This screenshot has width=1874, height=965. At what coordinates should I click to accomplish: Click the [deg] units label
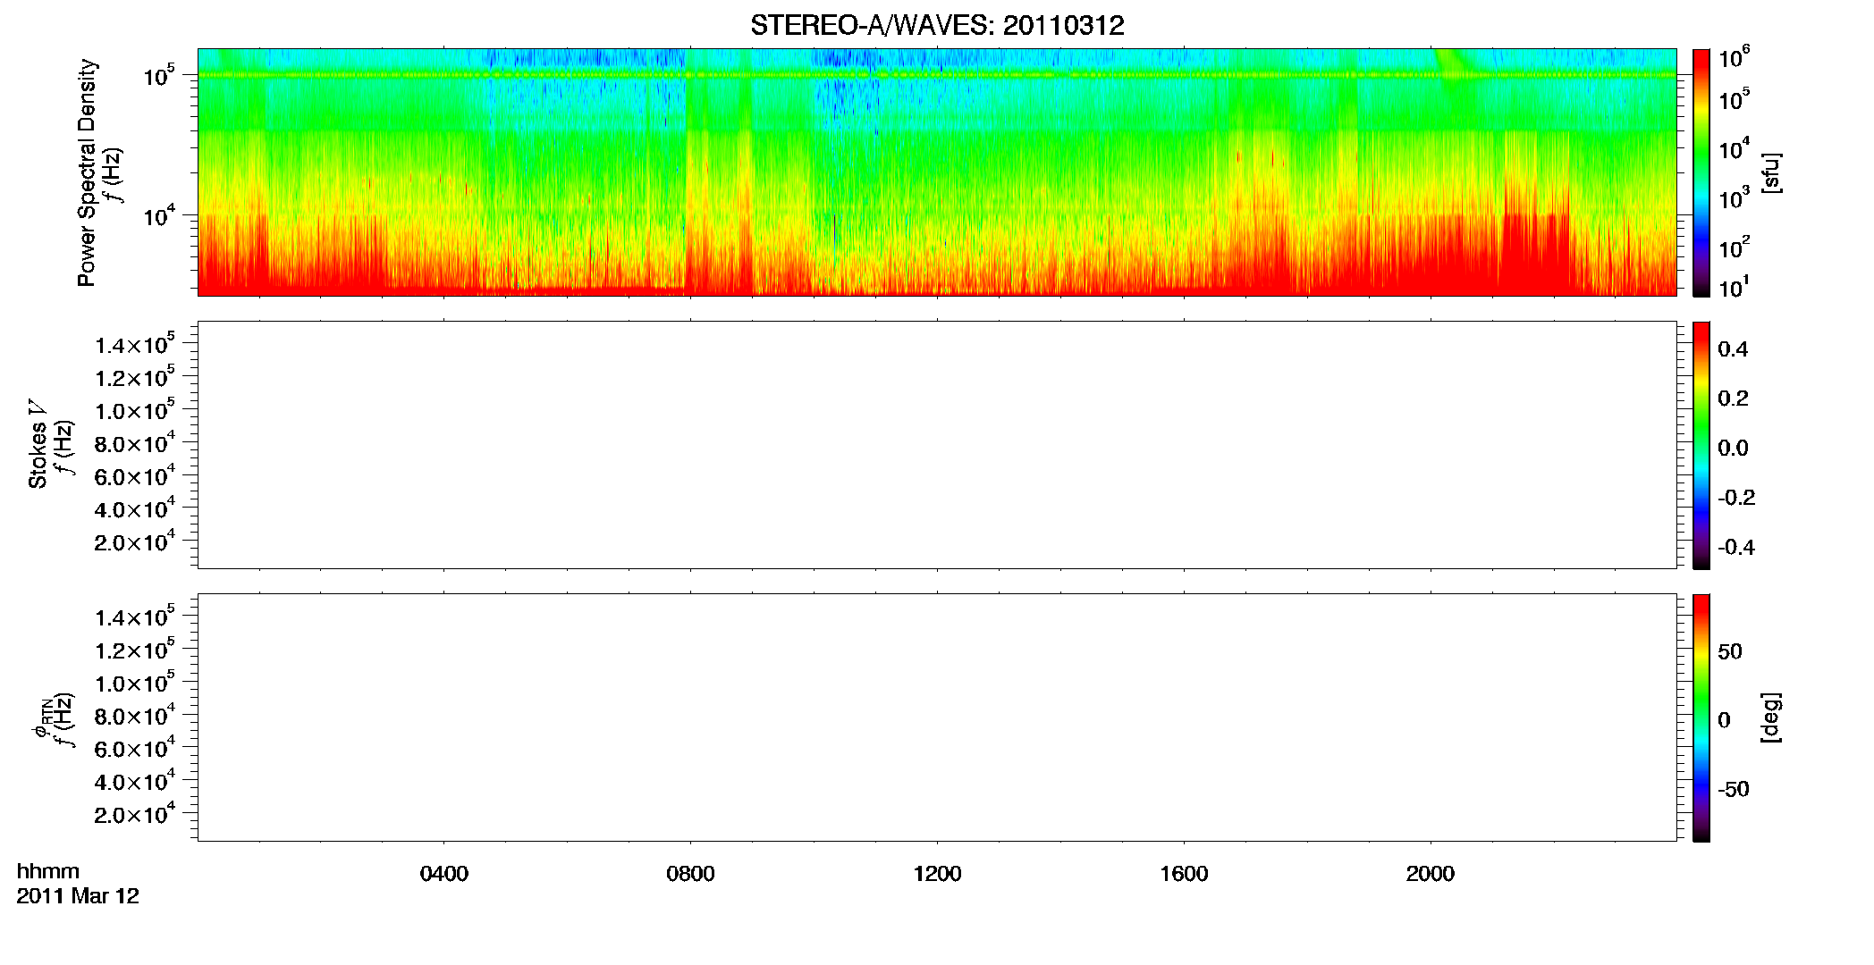click(1771, 717)
